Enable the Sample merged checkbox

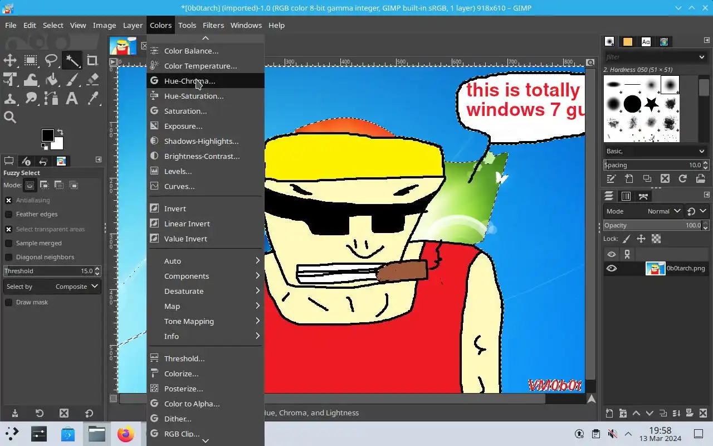coord(8,243)
